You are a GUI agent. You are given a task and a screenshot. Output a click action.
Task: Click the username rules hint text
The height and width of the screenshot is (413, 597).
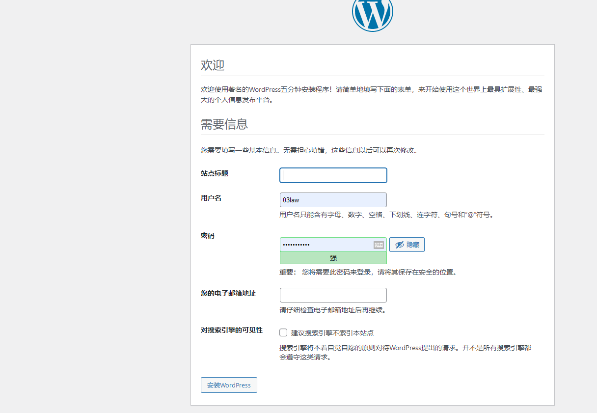[387, 215]
